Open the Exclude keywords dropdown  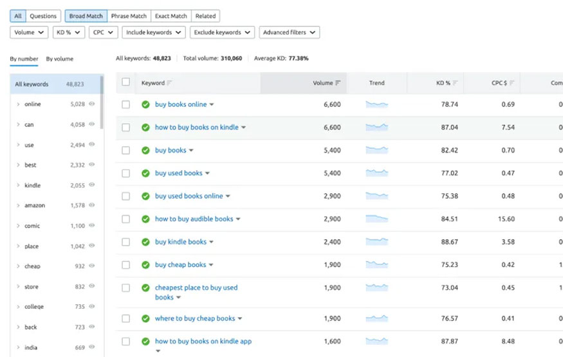pyautogui.click(x=222, y=32)
